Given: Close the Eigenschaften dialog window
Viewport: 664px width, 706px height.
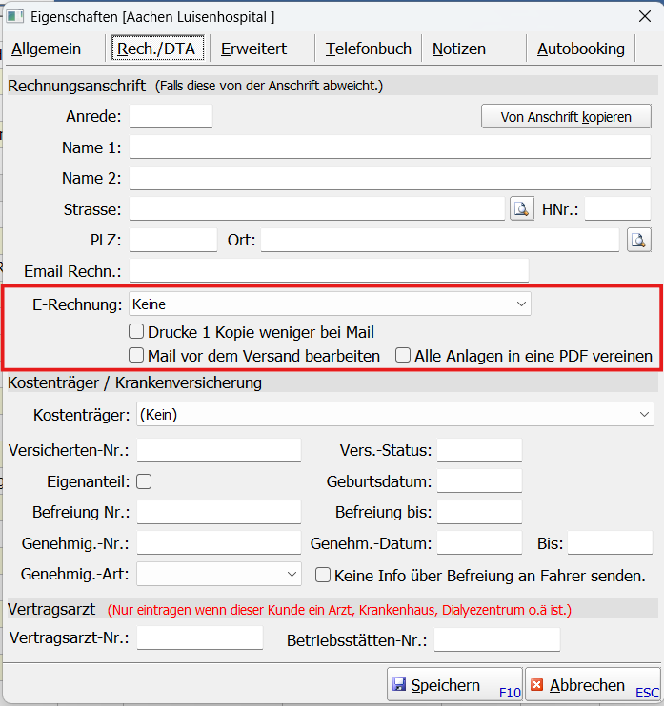Looking at the screenshot, I should 643,16.
